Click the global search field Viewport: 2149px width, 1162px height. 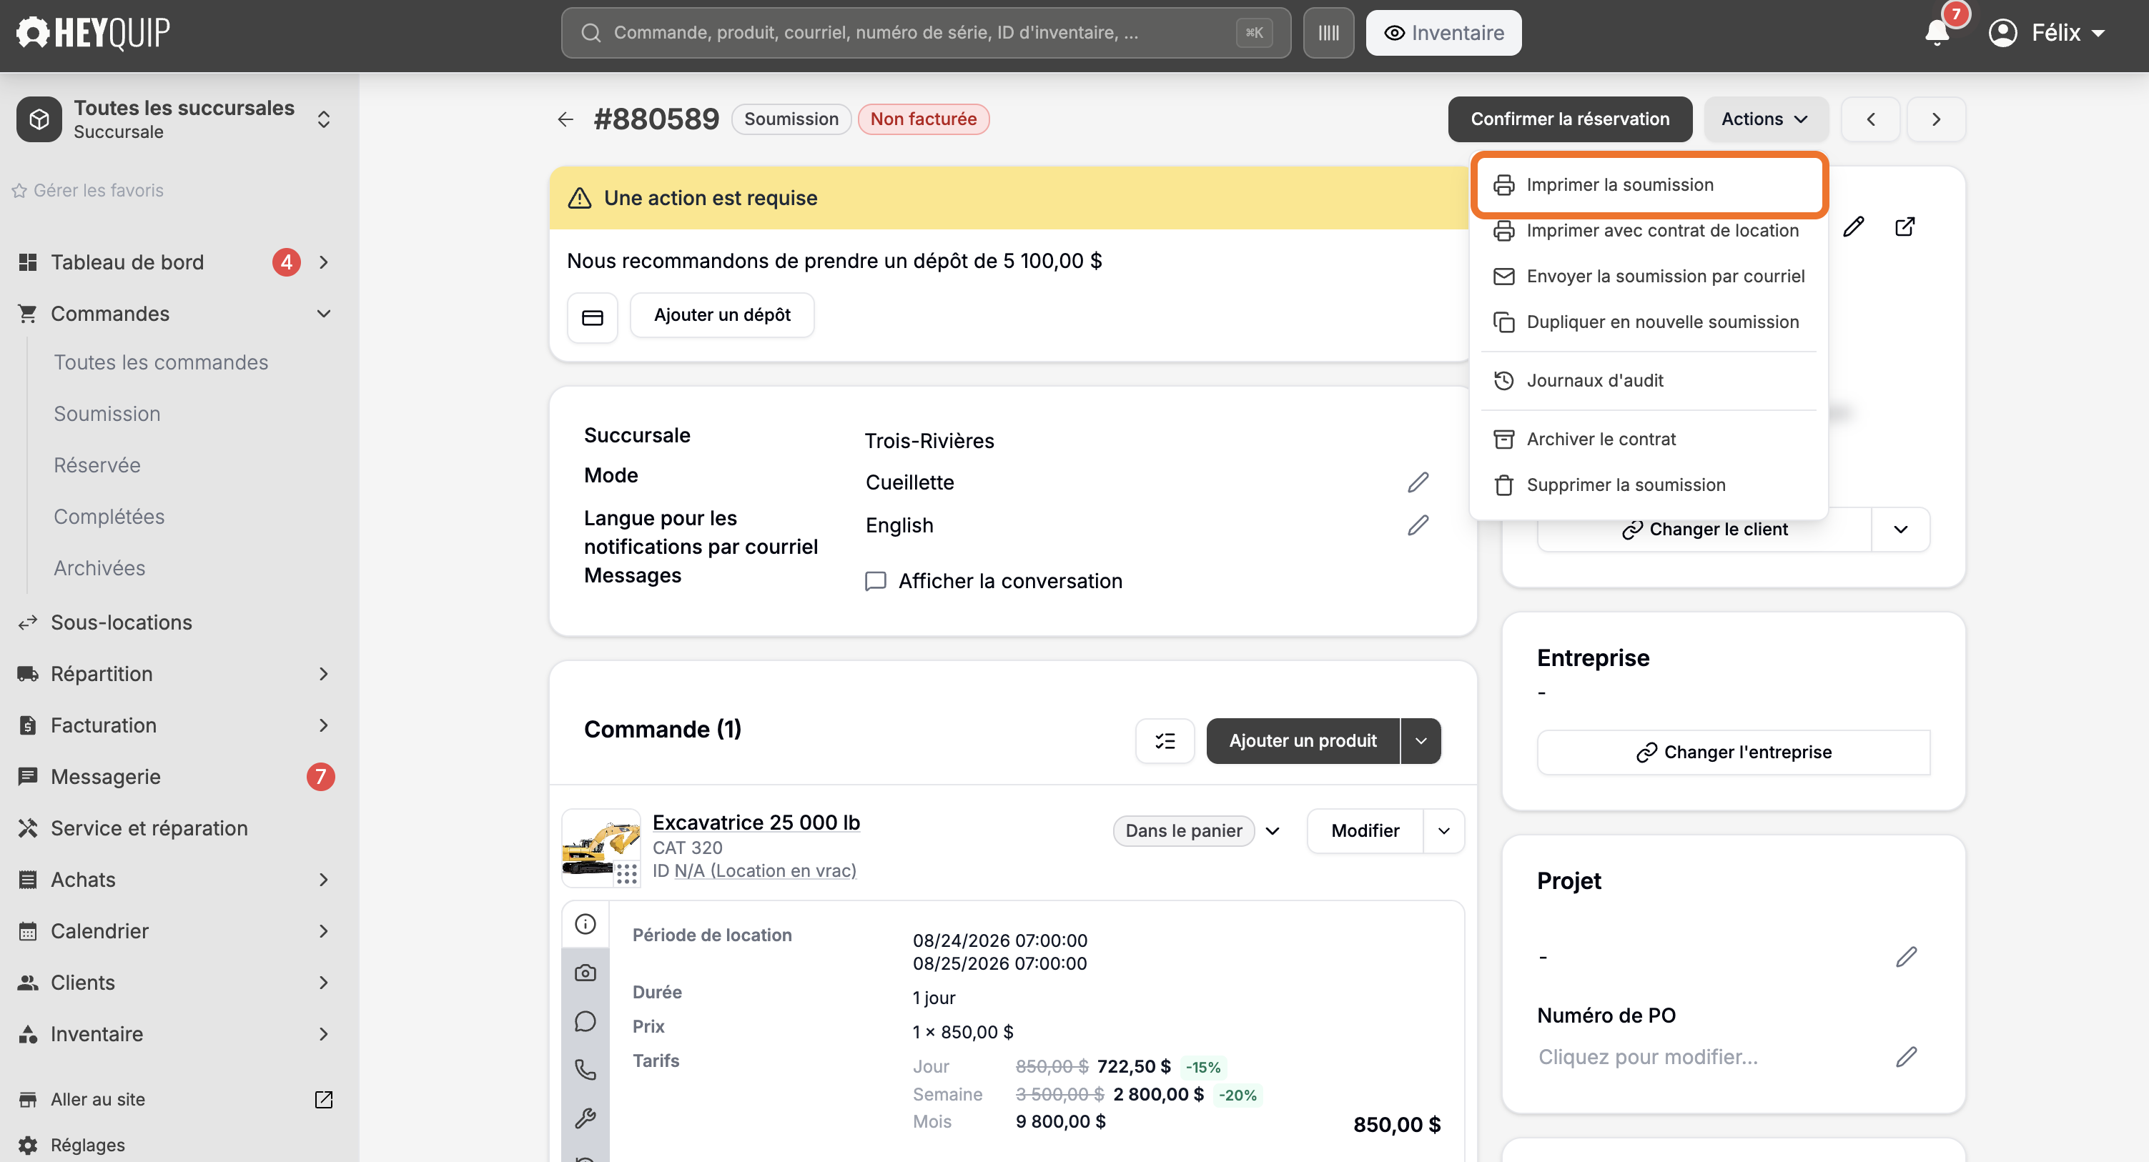click(x=926, y=33)
